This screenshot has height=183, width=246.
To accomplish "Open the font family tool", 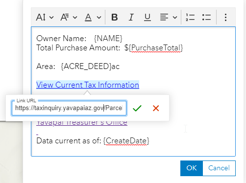I will [x=65, y=17].
